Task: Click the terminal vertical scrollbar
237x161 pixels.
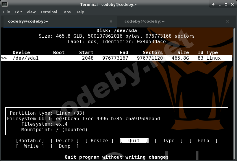Action: pyautogui.click(x=234, y=94)
